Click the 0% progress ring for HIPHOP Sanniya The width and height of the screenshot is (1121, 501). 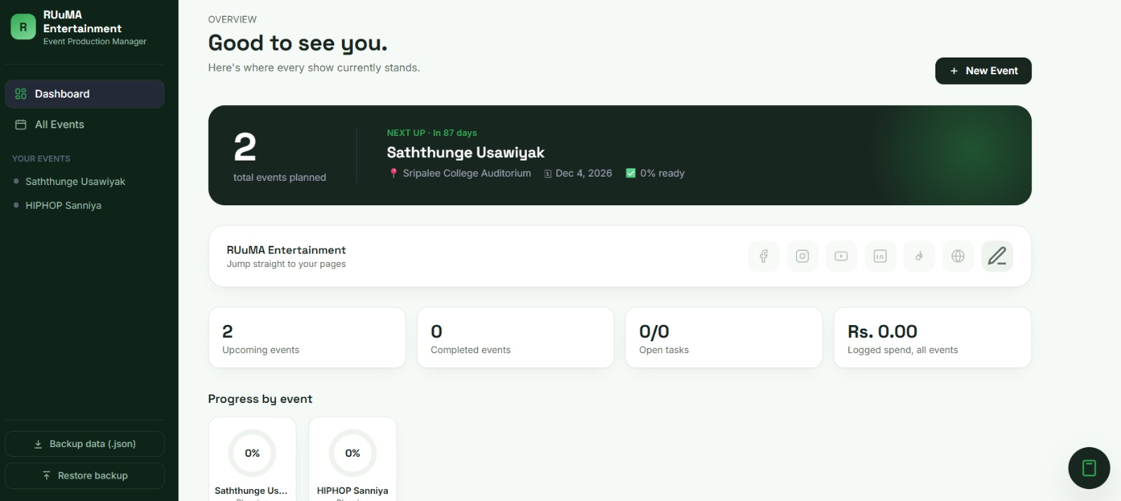352,453
